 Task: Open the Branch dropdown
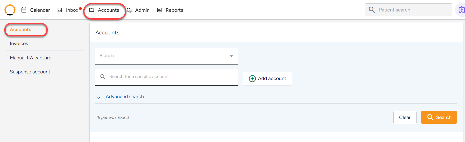(x=167, y=56)
